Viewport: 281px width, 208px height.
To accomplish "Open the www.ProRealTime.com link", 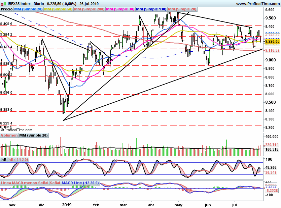I will tap(258, 4).
